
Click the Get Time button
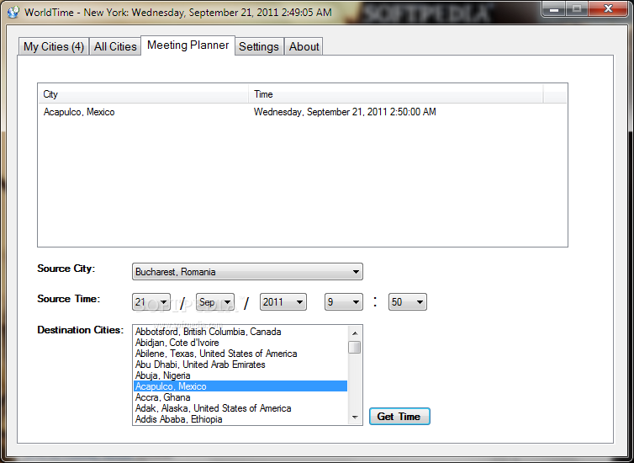[399, 417]
